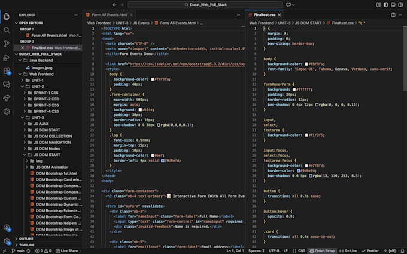Click the Prettier status bar item
The height and width of the screenshot is (254, 407).
click(370, 251)
